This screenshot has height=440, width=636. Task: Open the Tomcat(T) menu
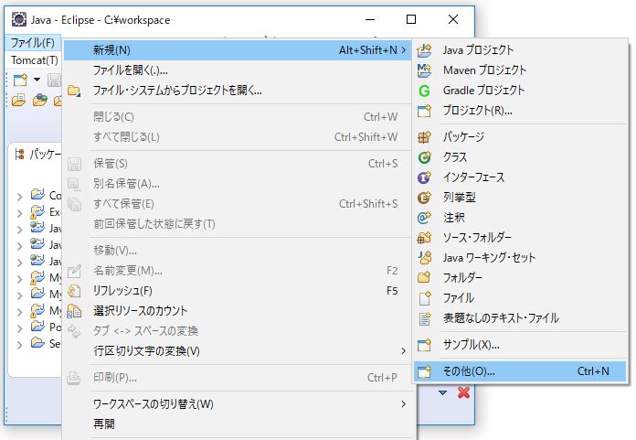point(34,60)
